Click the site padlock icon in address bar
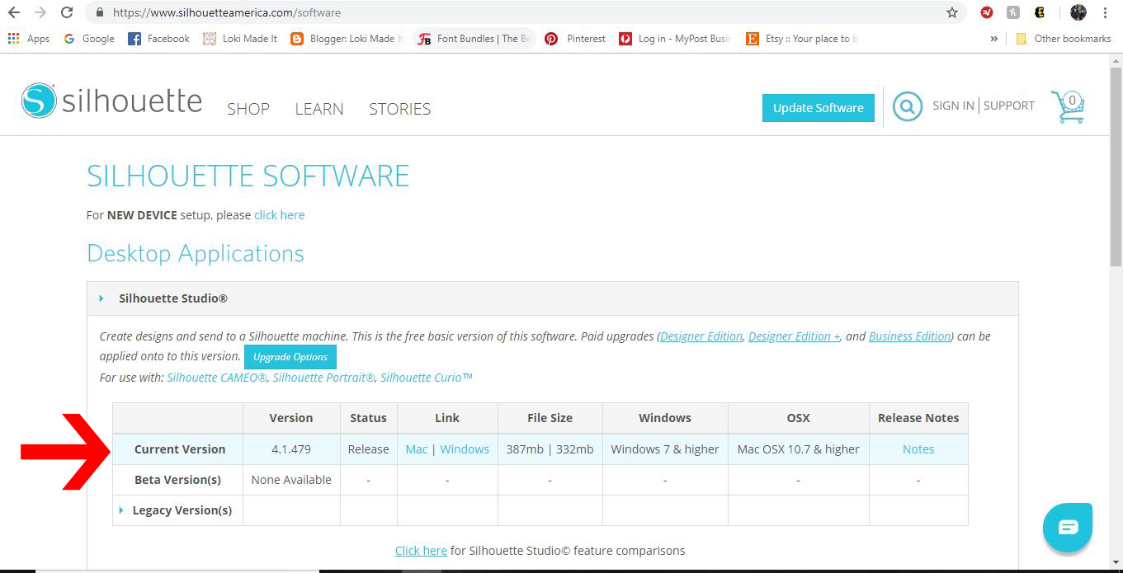This screenshot has height=573, width=1123. pos(100,12)
